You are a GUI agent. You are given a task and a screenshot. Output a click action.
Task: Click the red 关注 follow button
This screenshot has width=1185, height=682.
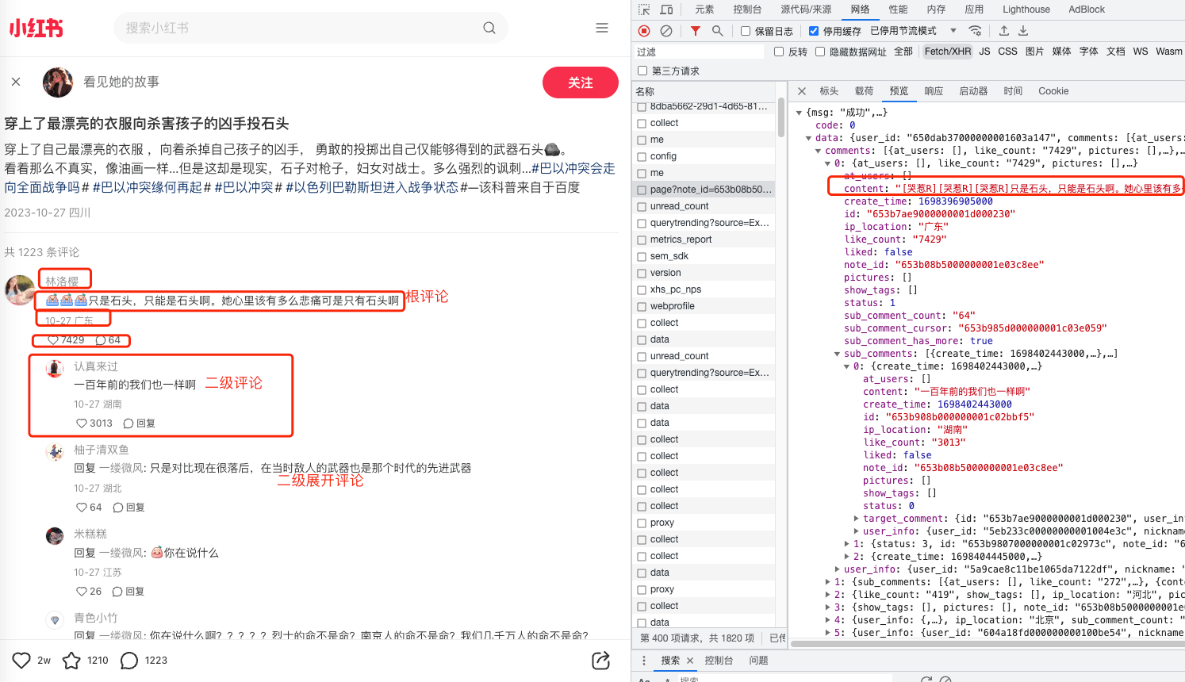(580, 82)
